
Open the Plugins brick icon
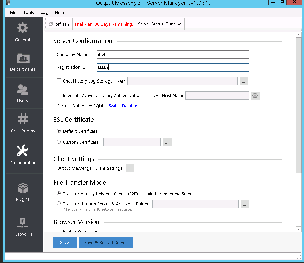(23, 188)
